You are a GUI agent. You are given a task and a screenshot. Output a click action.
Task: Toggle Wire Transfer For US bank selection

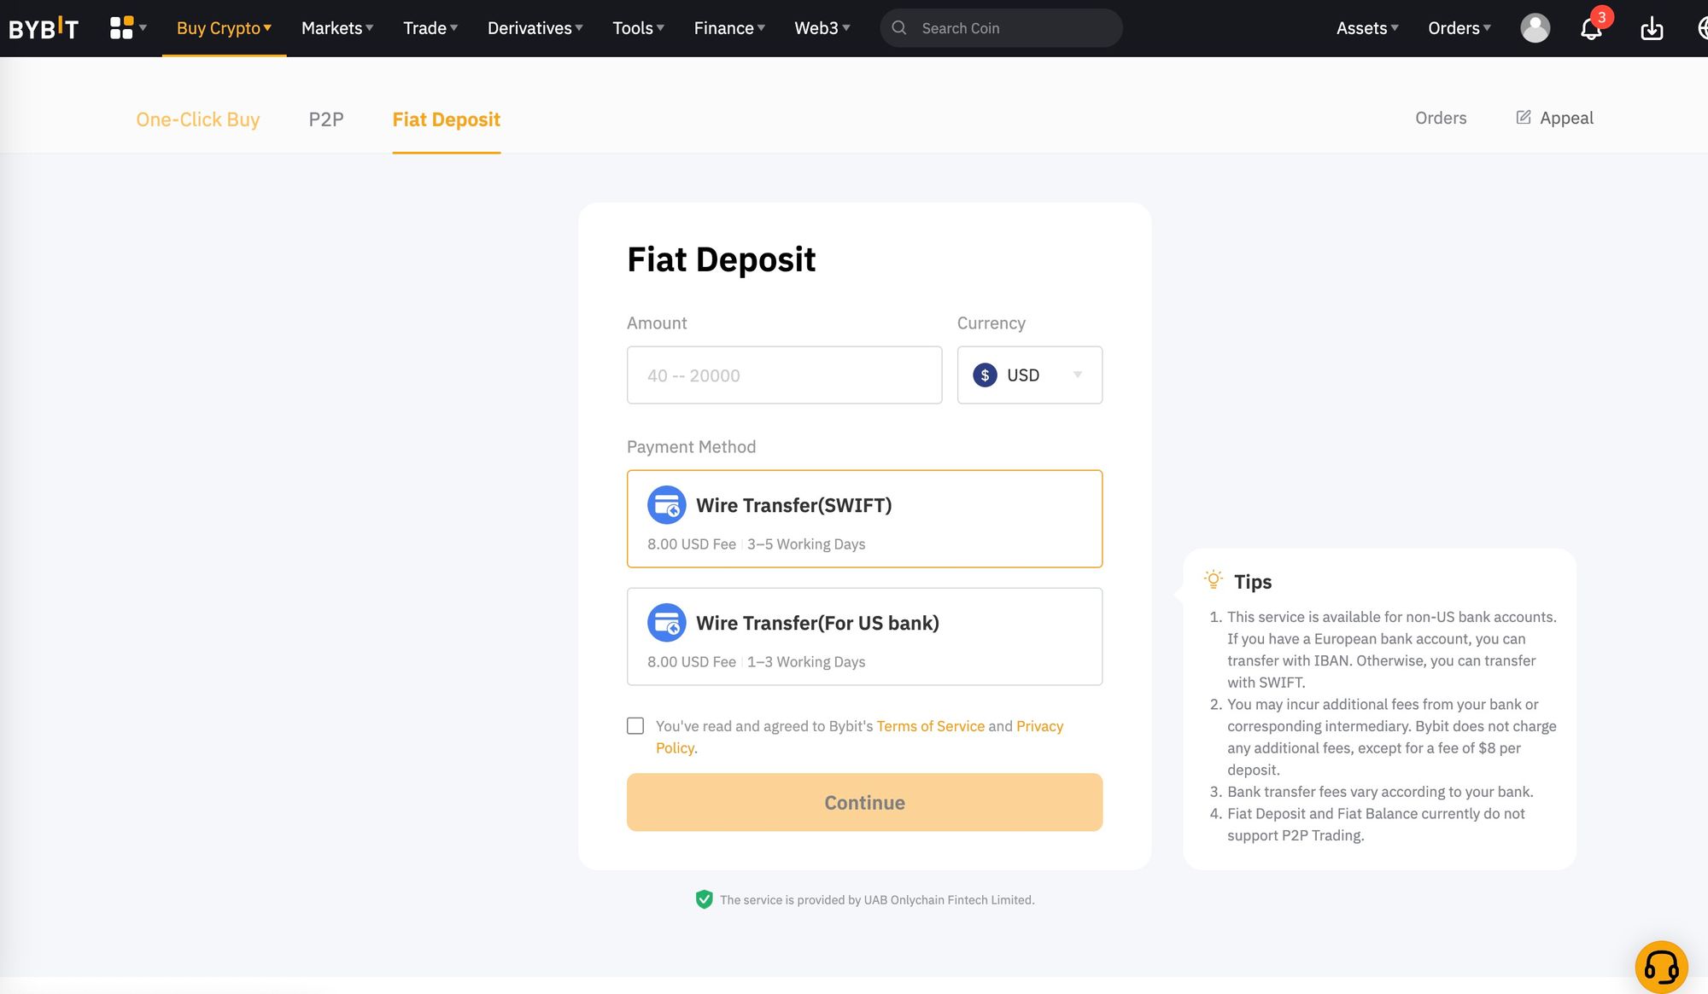coord(864,637)
